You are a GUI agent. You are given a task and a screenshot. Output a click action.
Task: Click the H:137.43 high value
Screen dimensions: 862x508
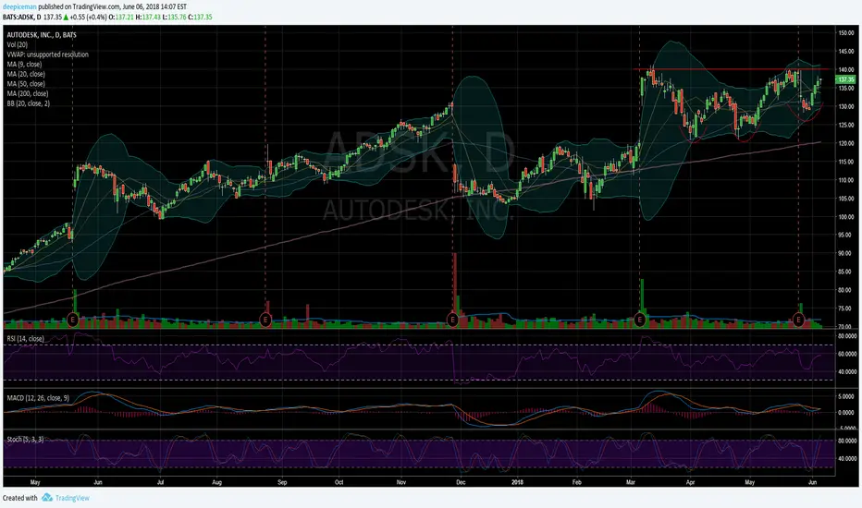tap(148, 17)
